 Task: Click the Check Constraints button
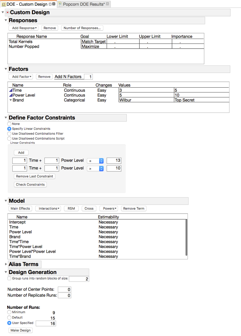(x=30, y=184)
